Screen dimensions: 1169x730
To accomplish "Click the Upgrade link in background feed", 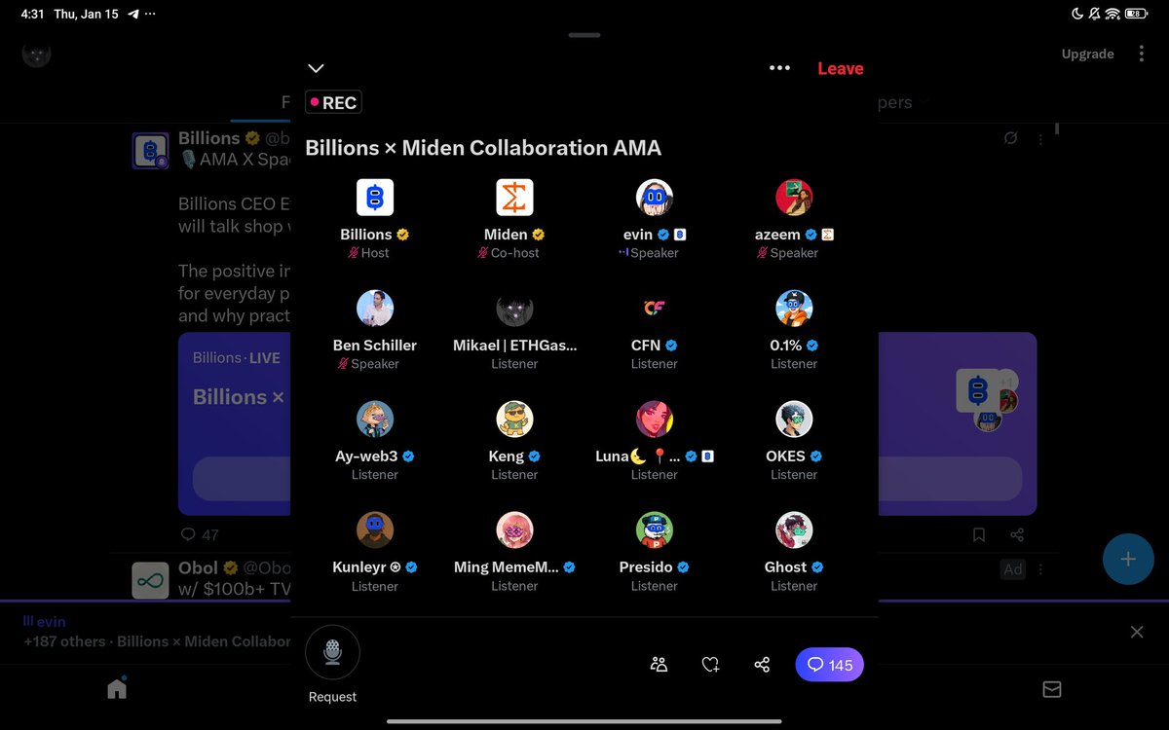I will point(1087,55).
